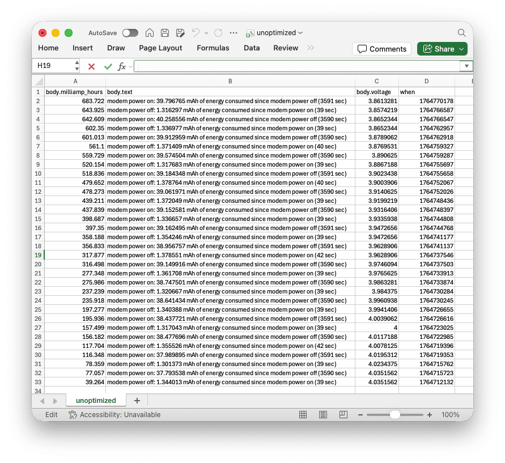Zoom out with minus button
505x463 pixels.
pos(360,415)
